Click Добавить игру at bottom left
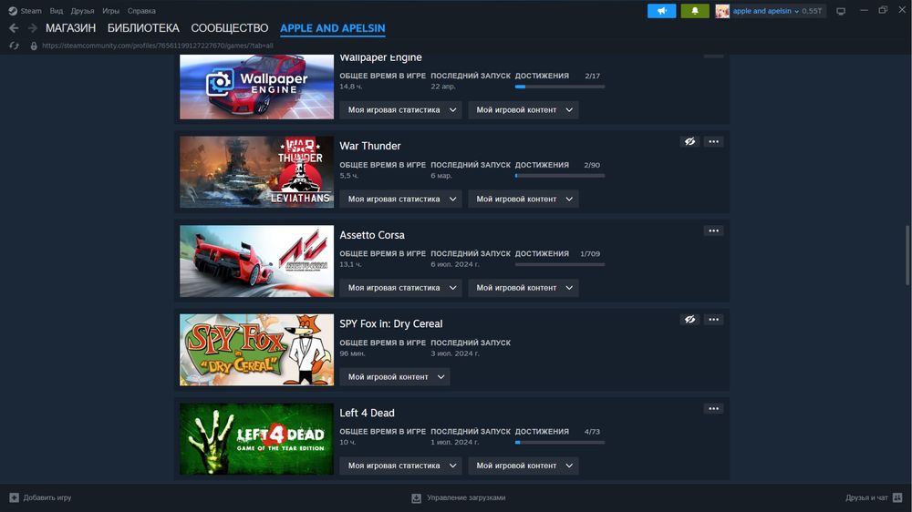 pos(47,497)
